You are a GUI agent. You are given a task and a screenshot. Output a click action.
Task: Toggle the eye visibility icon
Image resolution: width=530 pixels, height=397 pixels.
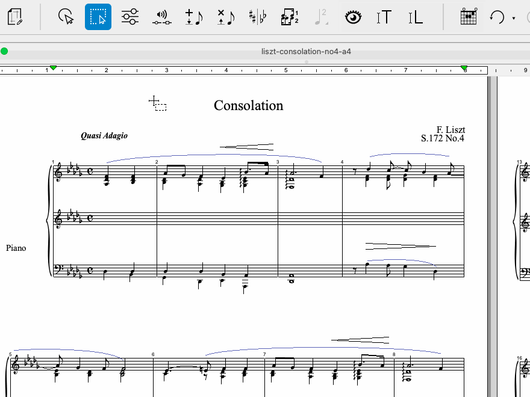point(353,17)
